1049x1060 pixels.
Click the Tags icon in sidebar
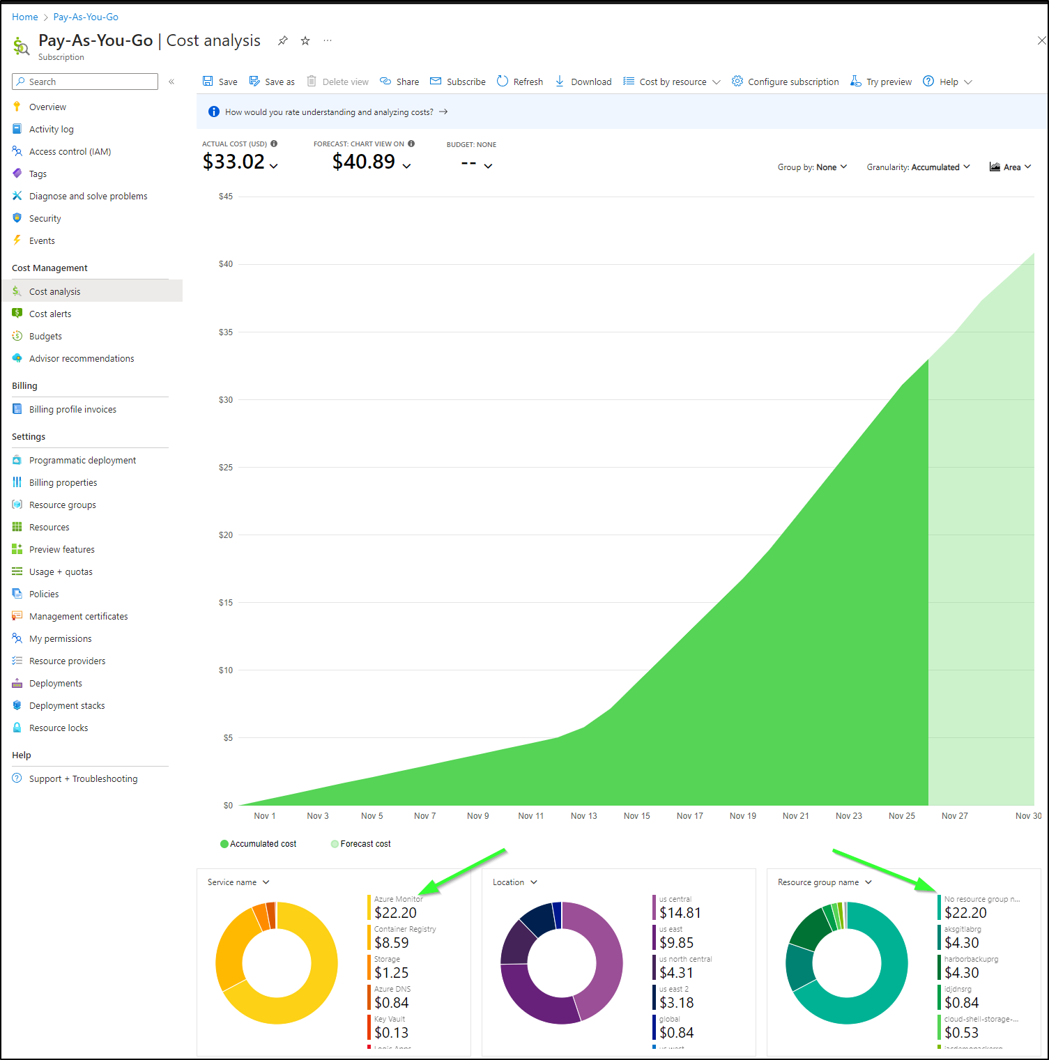[17, 174]
